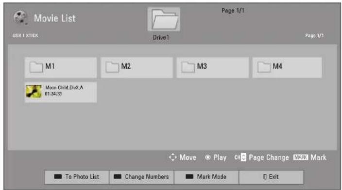Open the M4 folder
Image resolution: width=342 pixels, height=190 pixels.
click(287, 67)
